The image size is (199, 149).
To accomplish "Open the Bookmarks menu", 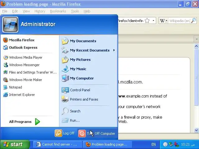I will click(58, 11).
